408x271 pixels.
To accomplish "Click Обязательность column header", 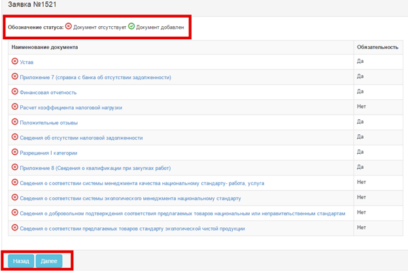I will click(377, 47).
